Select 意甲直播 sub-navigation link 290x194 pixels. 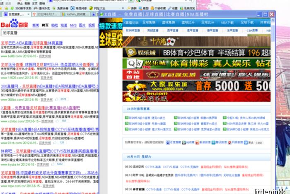[193, 31]
